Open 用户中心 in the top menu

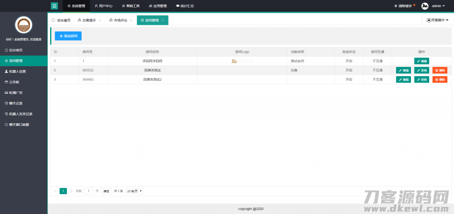coord(103,6)
